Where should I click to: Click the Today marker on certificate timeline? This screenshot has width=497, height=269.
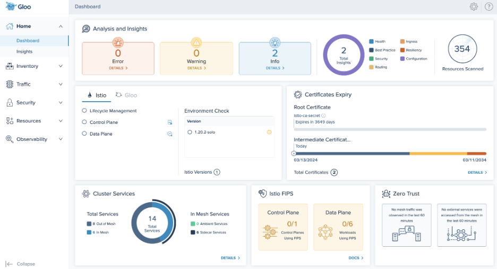click(294, 154)
